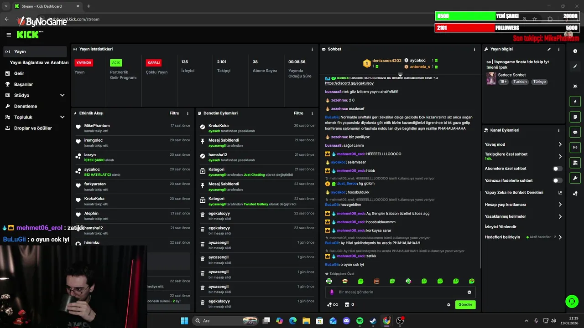Viewport: 584px width, 328px height.
Task: Collapse pinned leaderboard arrow in chat
Action: coord(400,74)
